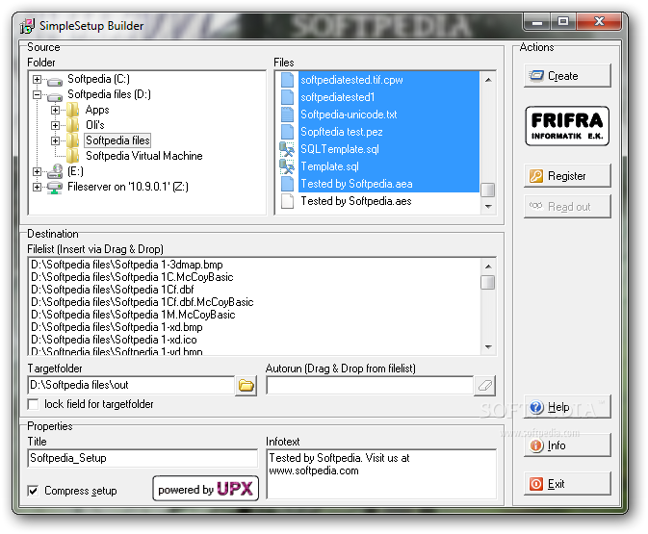Viewport: 648px width, 534px height.
Task: Click the Info button
Action: coord(567,445)
